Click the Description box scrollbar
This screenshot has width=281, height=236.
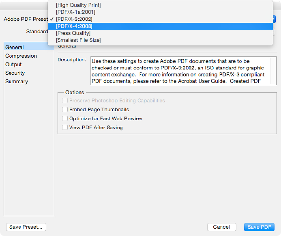(x=273, y=71)
